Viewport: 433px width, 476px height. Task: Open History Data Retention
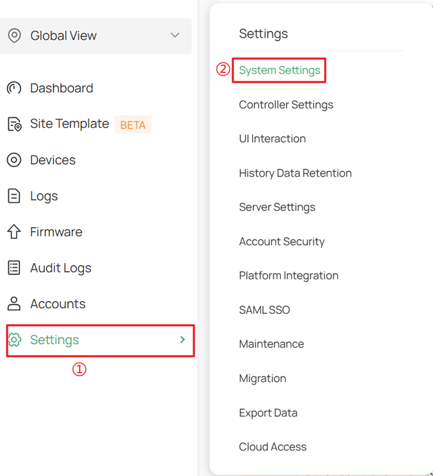tap(295, 173)
